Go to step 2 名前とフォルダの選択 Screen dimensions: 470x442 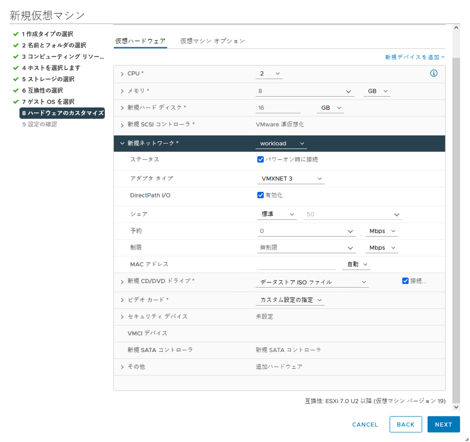(x=54, y=45)
